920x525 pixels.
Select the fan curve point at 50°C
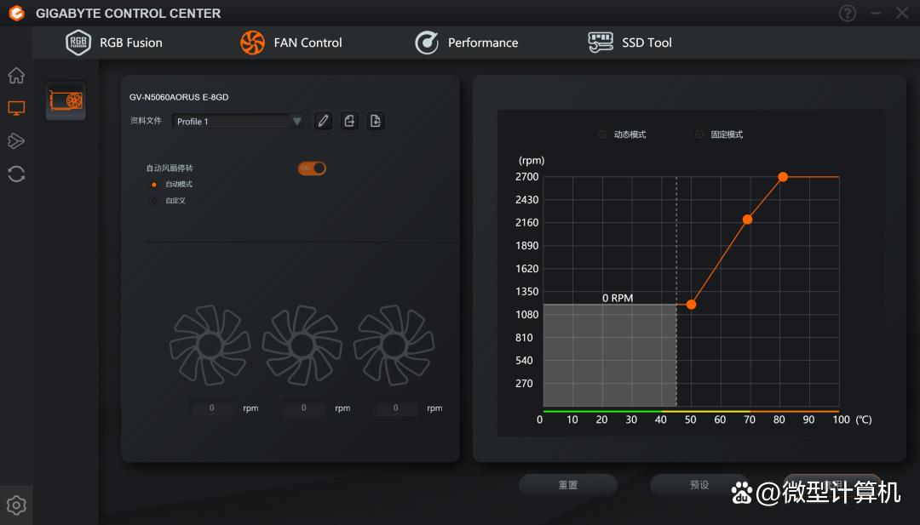tap(691, 305)
